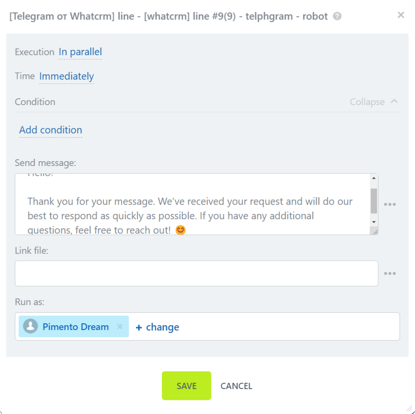Click the Time setting Immediately
The image size is (415, 414).
point(66,76)
